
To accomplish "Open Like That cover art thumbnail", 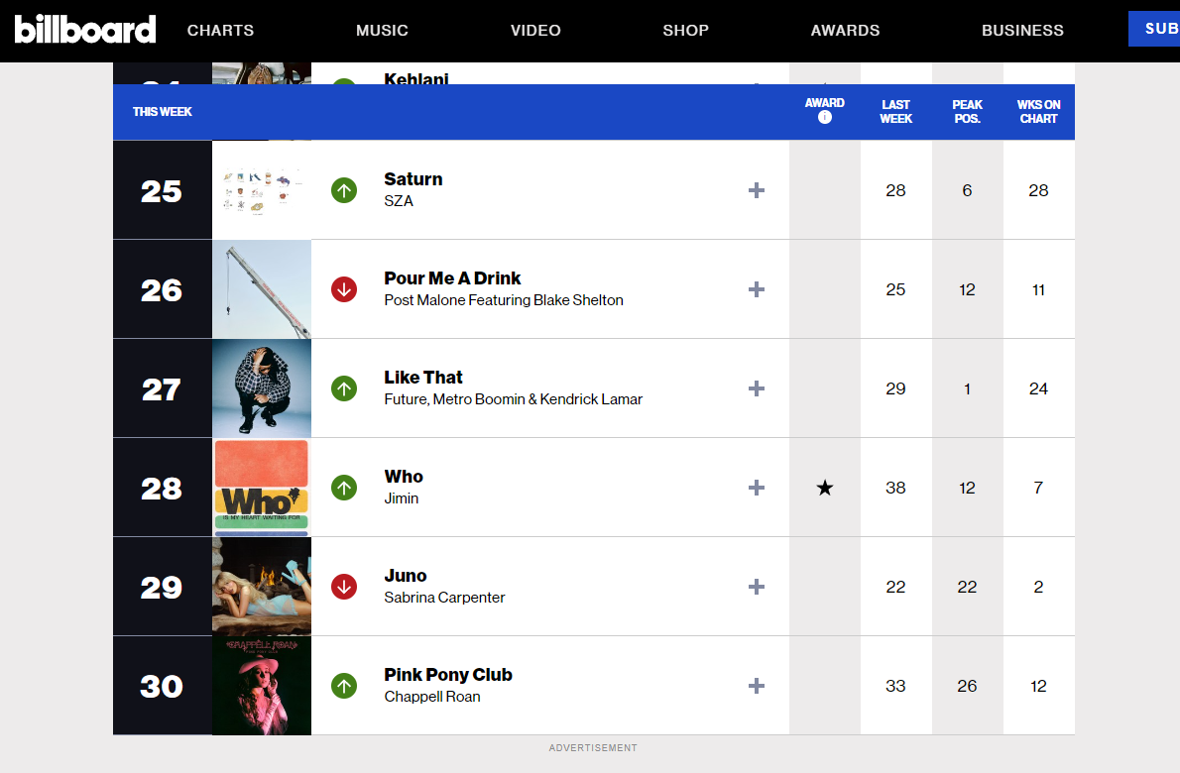I will click(262, 388).
